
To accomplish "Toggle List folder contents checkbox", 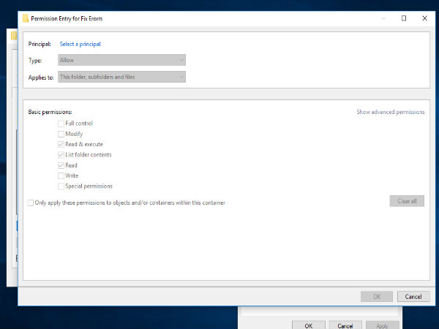I will click(61, 155).
